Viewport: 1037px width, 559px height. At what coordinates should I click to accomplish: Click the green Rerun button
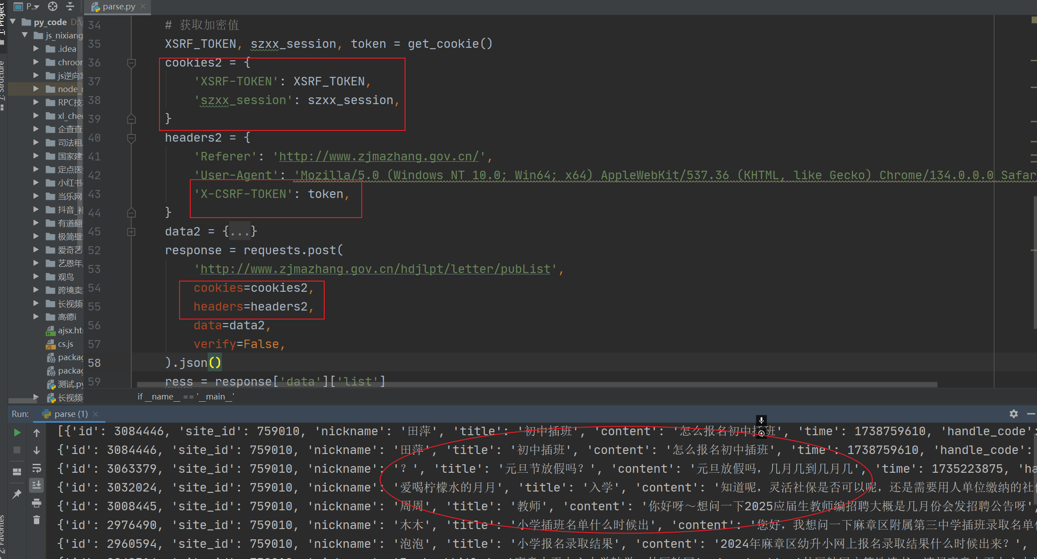pos(17,432)
